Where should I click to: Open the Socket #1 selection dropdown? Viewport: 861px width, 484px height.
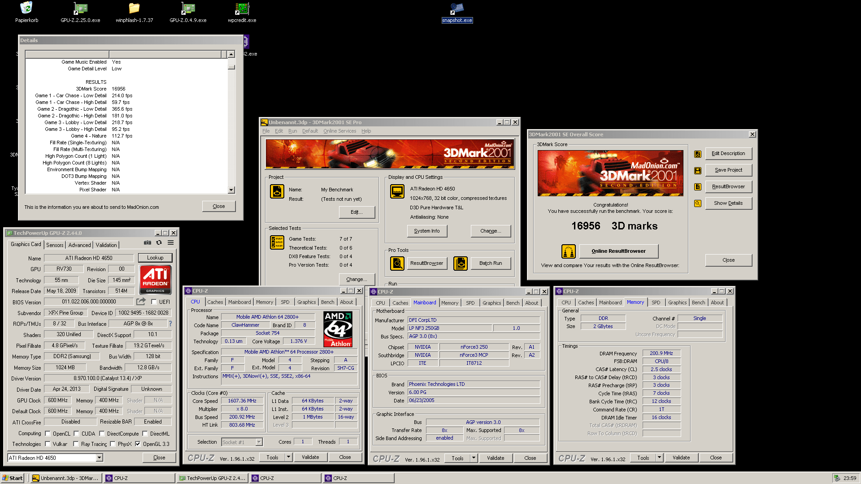pos(259,442)
